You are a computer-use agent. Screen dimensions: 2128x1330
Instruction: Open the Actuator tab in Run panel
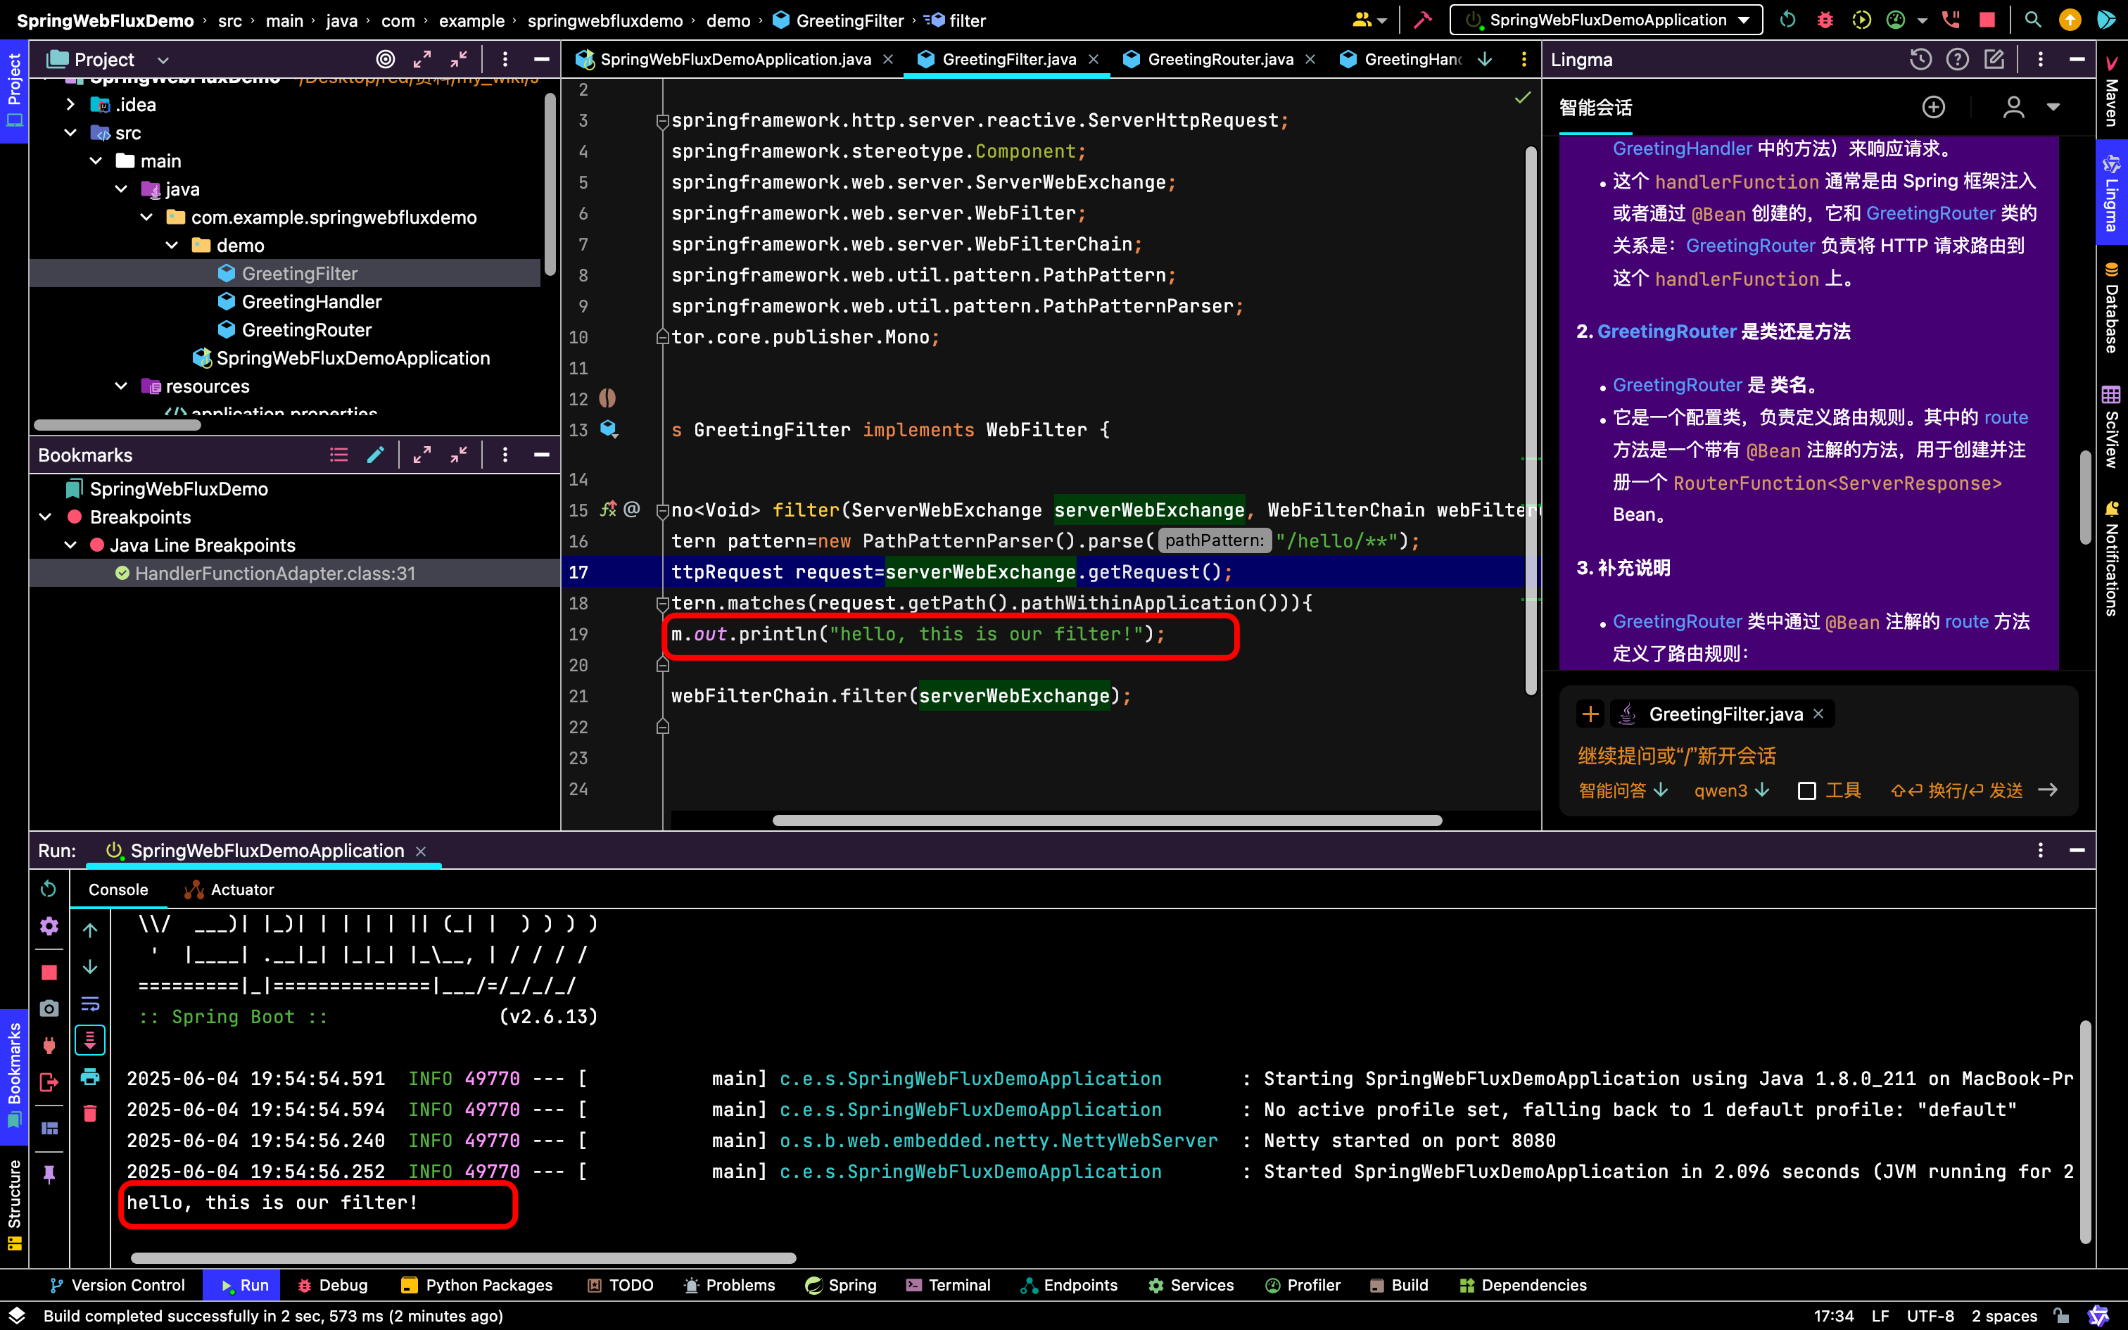pyautogui.click(x=229, y=889)
